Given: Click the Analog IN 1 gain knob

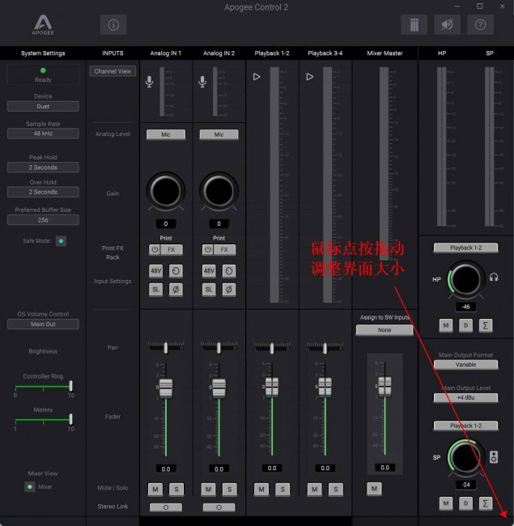Looking at the screenshot, I should [x=166, y=192].
